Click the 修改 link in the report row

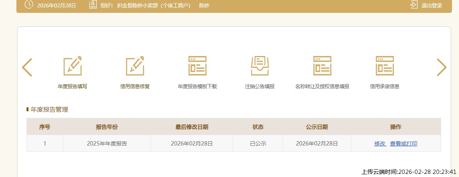[380, 144]
